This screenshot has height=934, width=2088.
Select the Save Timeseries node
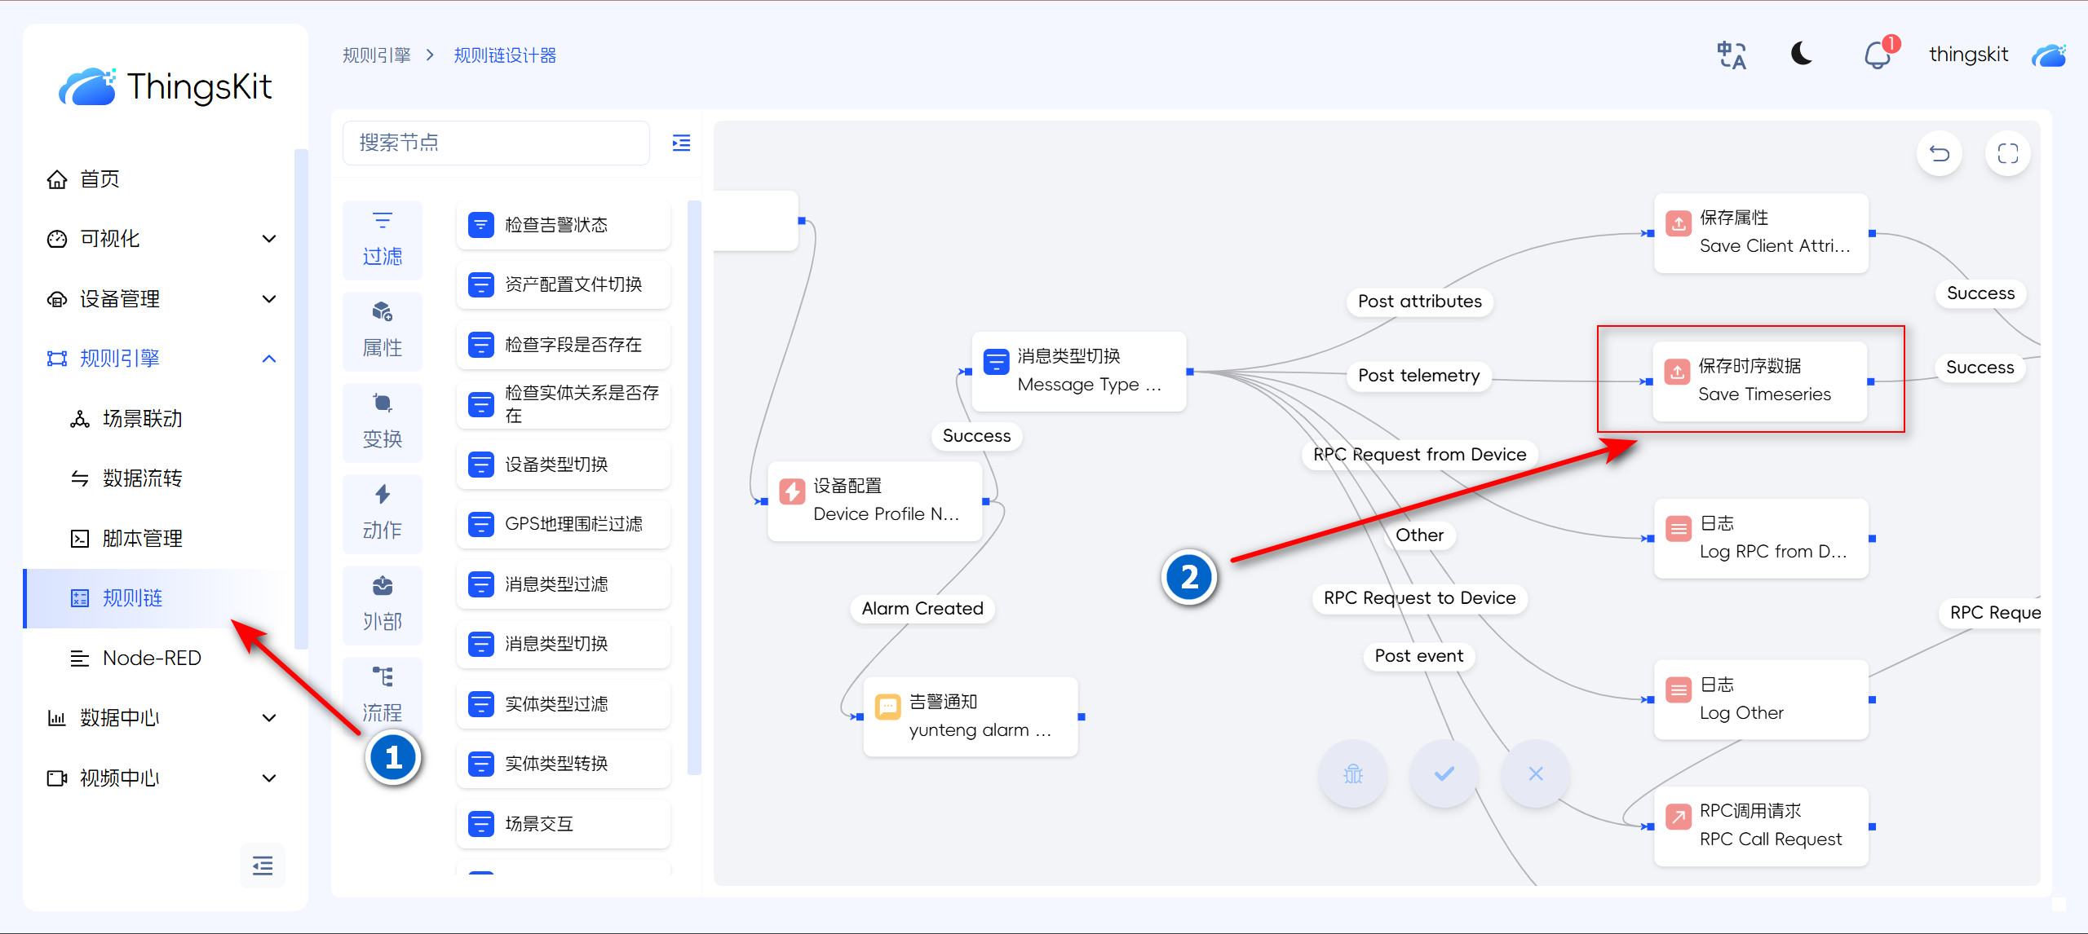tap(1760, 381)
